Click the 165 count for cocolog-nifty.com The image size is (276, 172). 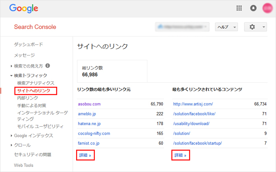pos(160,133)
